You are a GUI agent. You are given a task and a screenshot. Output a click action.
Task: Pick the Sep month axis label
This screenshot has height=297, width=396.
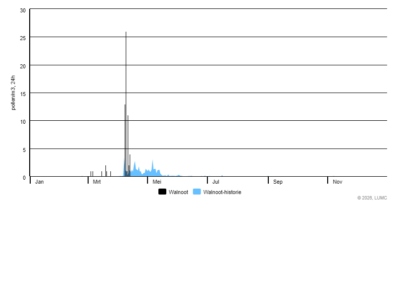tap(278, 182)
